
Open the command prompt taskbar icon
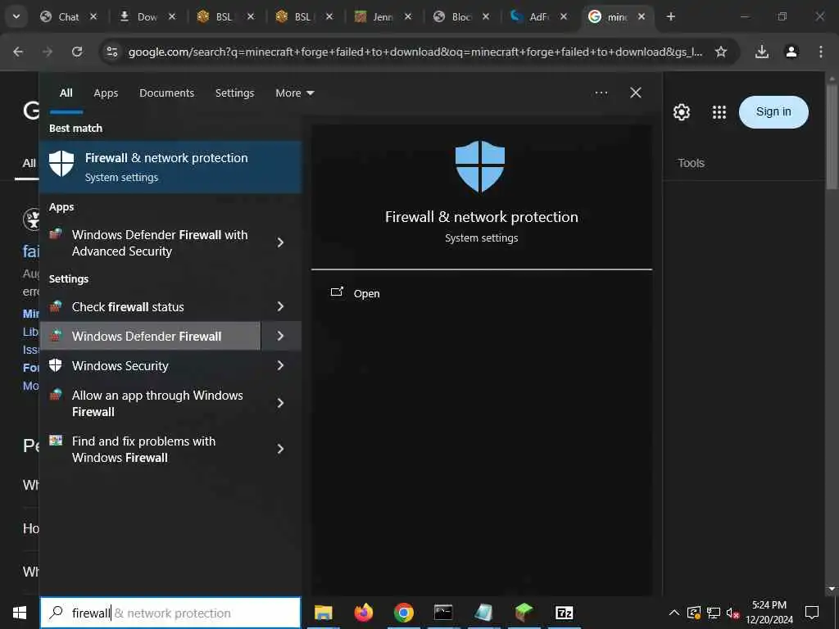pyautogui.click(x=443, y=613)
